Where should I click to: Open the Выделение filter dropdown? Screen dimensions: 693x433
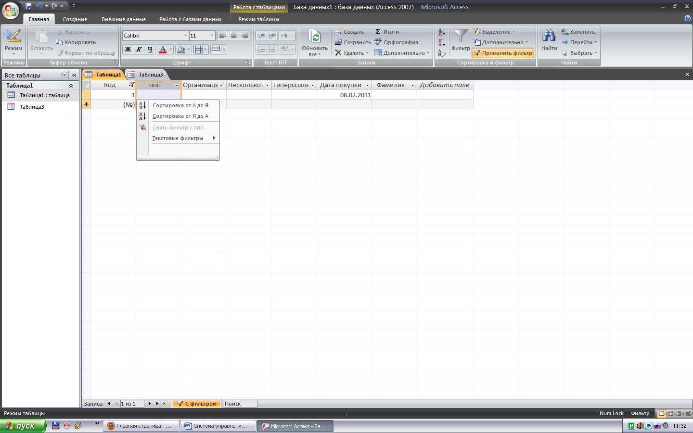494,32
